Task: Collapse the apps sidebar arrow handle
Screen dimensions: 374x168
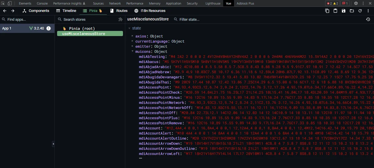Action: pyautogui.click(x=53, y=144)
